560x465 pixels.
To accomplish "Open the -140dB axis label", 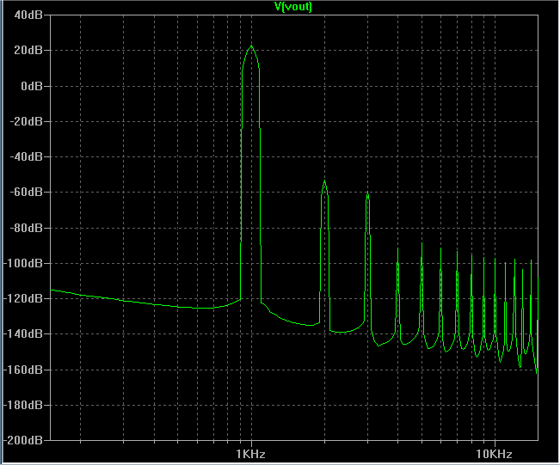I will (x=23, y=333).
